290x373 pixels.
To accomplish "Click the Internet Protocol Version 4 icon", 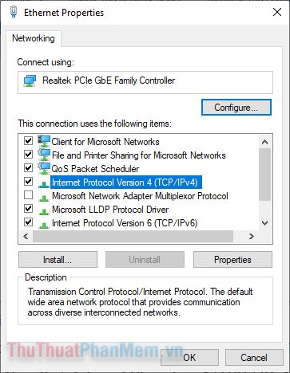I will [44, 184].
